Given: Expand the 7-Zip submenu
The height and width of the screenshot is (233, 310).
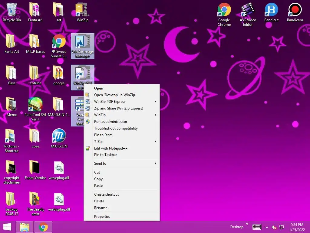Looking at the screenshot, I should pos(122,142).
